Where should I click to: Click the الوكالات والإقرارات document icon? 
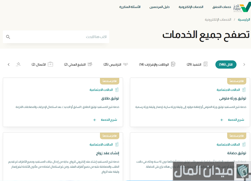click(173, 64)
